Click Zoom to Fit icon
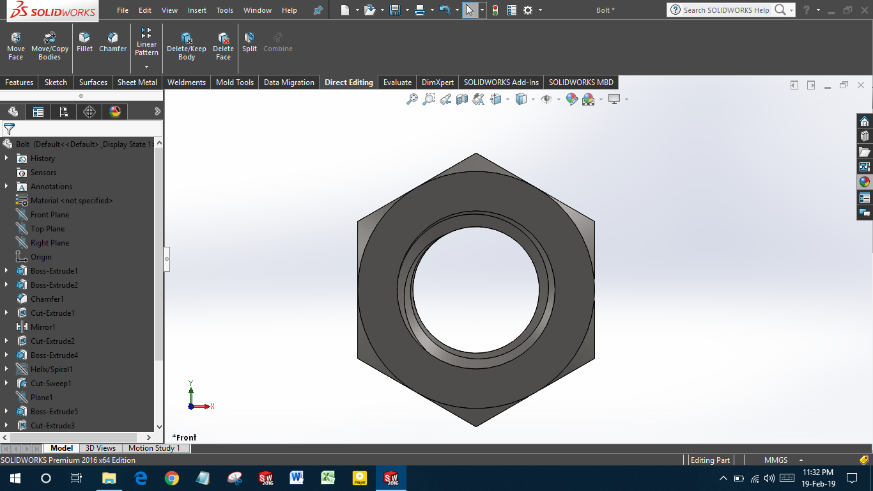The width and height of the screenshot is (873, 491). [412, 99]
